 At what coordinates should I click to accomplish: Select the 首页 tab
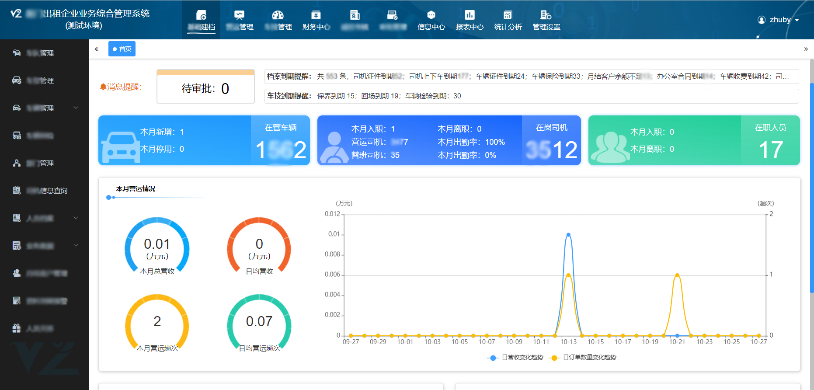pos(122,49)
